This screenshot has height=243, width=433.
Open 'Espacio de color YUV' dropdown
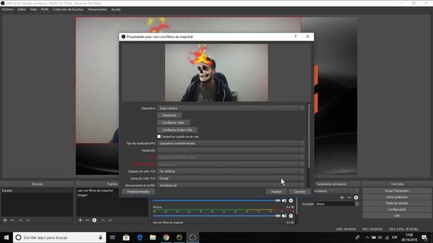pyautogui.click(x=231, y=171)
